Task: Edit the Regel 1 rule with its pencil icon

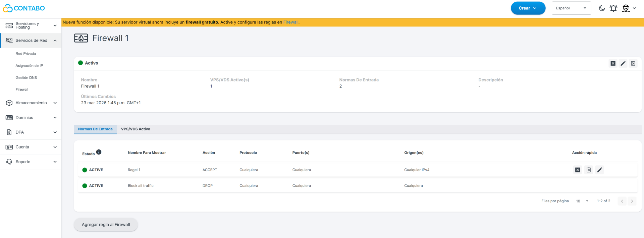Action: pos(600,170)
